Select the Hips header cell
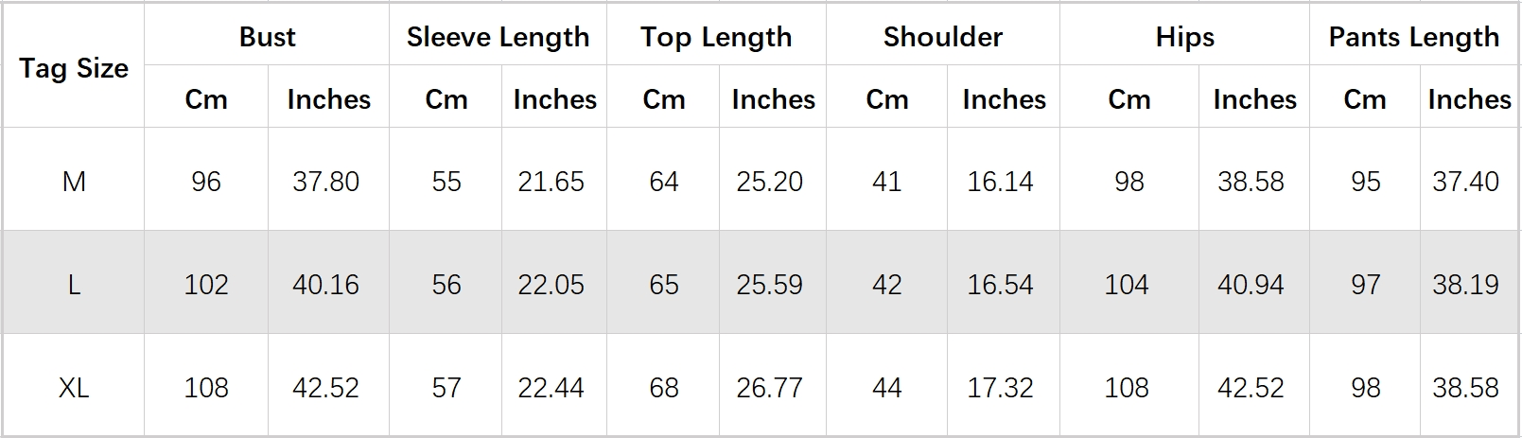This screenshot has height=438, width=1522. coord(1184,37)
